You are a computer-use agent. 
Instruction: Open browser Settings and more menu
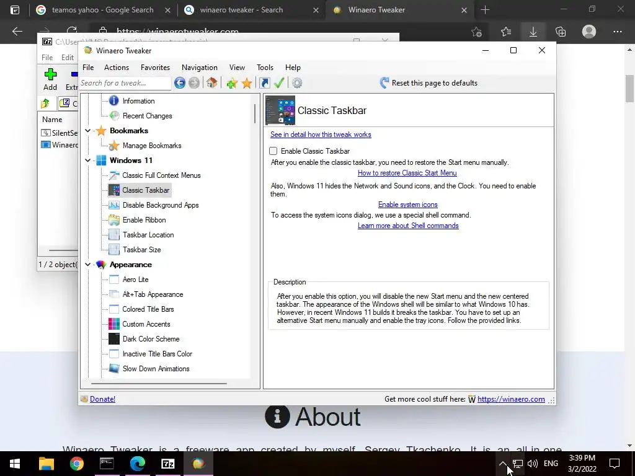[617, 32]
